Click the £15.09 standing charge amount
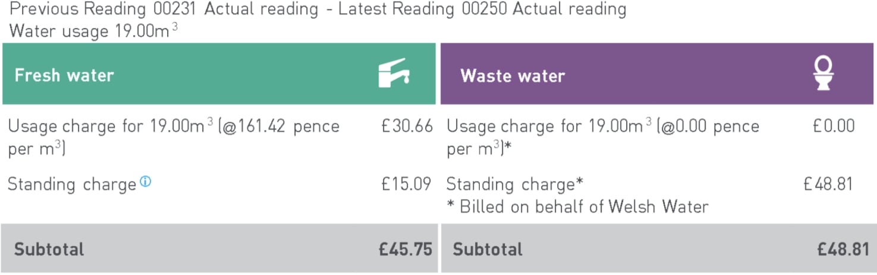The image size is (877, 275). (x=407, y=184)
